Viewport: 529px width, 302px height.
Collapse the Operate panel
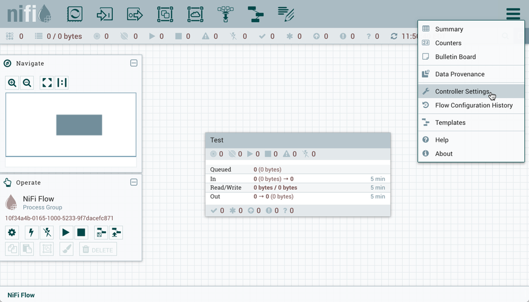pyautogui.click(x=134, y=182)
